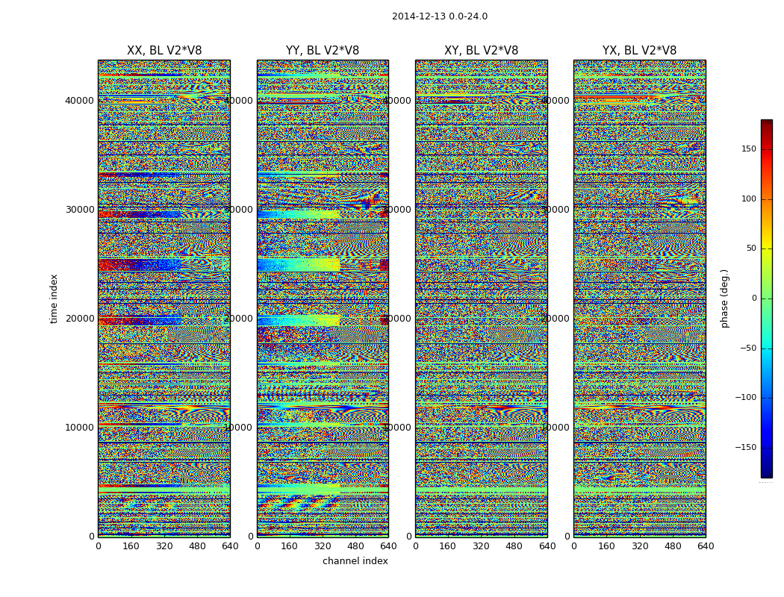Click XY panel channel tick 160
Viewport: 784px width, 597px height.
448,546
